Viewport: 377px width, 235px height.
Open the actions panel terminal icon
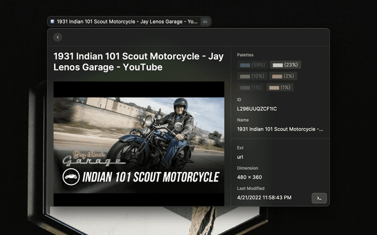[319, 198]
